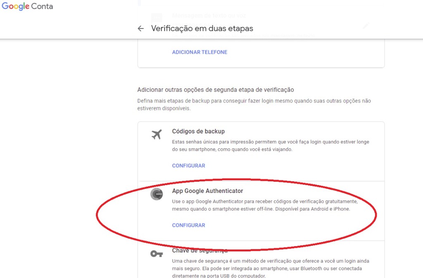Select the Chave de segurança heading
The image size is (423, 278).
[x=200, y=251]
